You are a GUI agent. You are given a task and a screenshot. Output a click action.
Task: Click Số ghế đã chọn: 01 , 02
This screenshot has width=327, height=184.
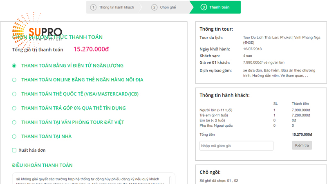(x=219, y=181)
